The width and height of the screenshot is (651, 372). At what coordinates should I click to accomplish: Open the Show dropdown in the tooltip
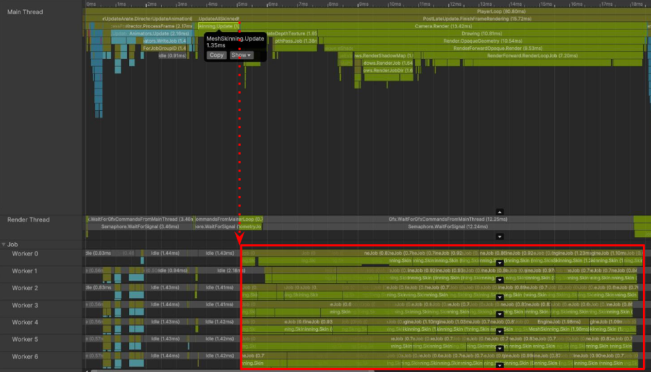[x=241, y=55]
